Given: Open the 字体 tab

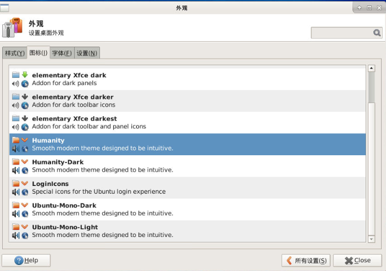Looking at the screenshot, I should coord(61,53).
